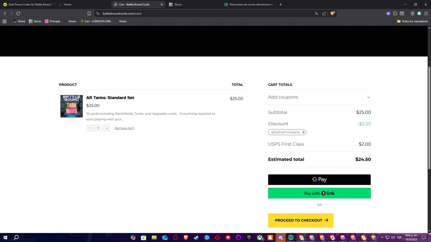Proceed to checkout
The image size is (431, 242).
[x=301, y=220]
